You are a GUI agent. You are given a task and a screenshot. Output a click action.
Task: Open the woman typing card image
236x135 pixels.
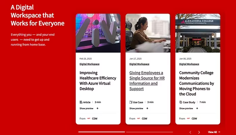coord(148,33)
